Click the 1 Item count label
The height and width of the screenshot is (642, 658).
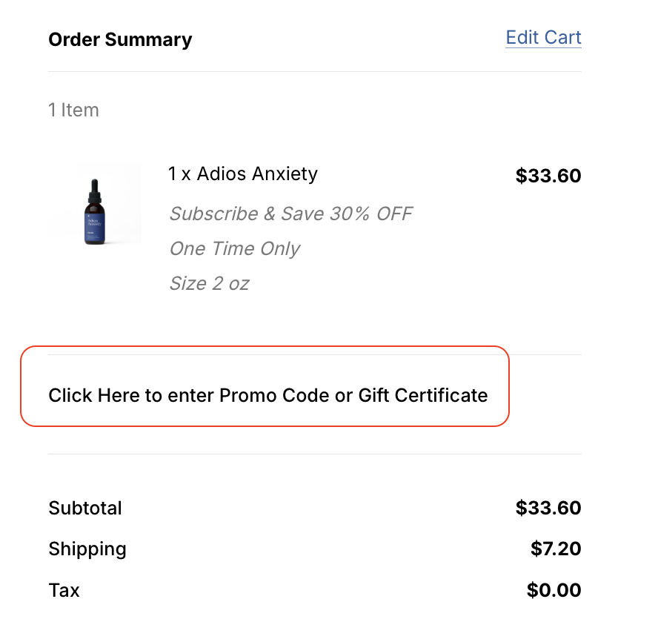(x=73, y=110)
